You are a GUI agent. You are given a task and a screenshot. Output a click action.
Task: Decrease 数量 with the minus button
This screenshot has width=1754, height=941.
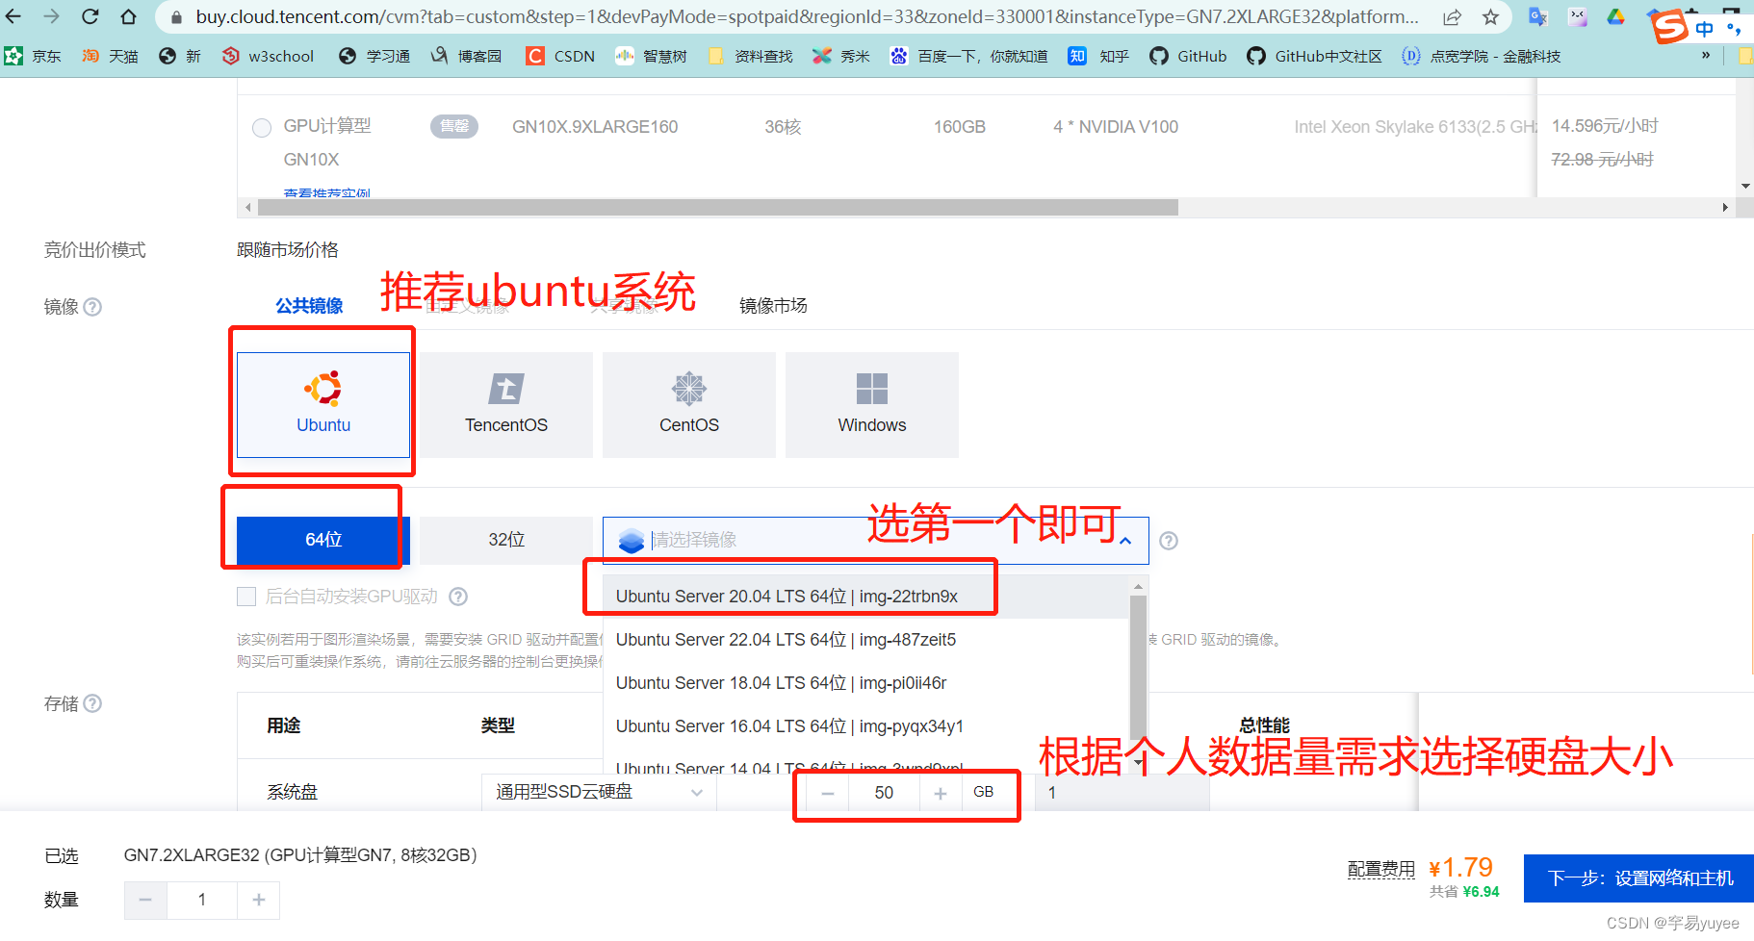[x=145, y=900]
